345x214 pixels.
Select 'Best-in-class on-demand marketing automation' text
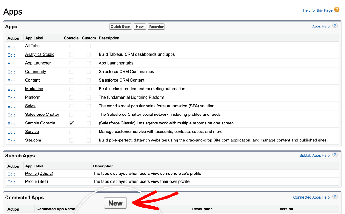click(142, 89)
